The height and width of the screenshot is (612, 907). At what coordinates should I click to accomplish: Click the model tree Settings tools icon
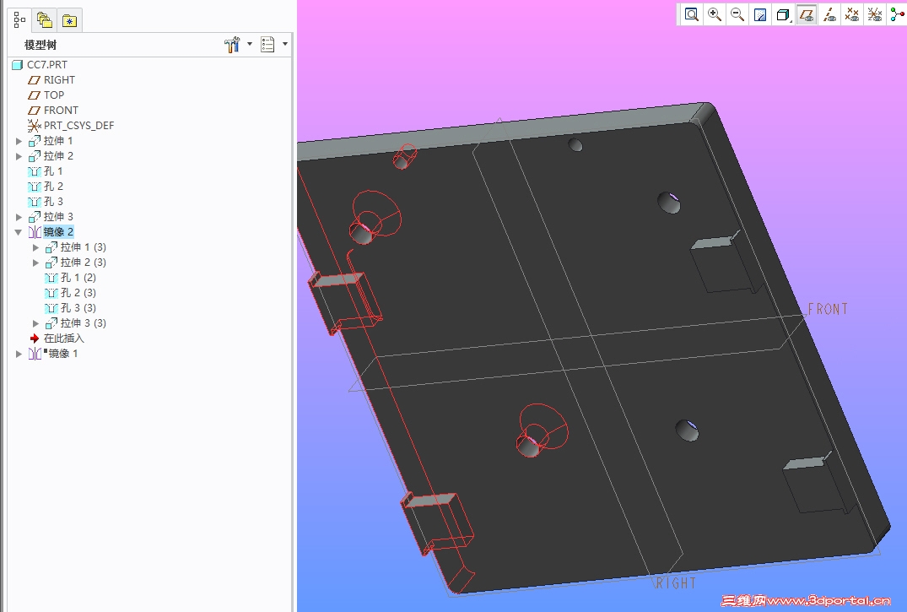pos(232,45)
